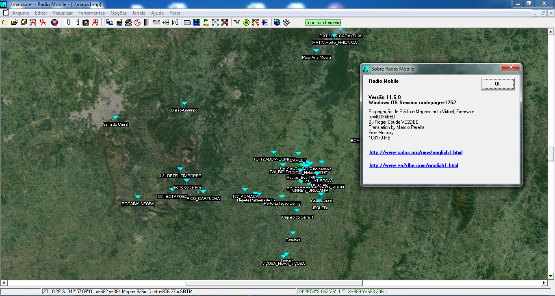The image size is (555, 296).
Task: Open the Ferramentas menu
Action: click(91, 13)
